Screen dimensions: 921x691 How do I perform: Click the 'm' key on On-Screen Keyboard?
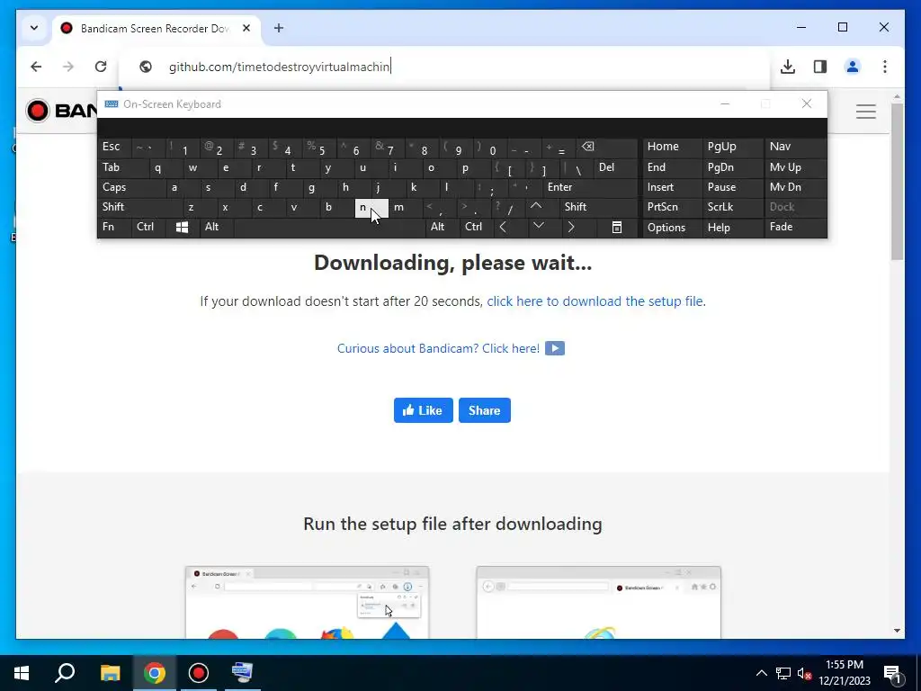coord(406,207)
